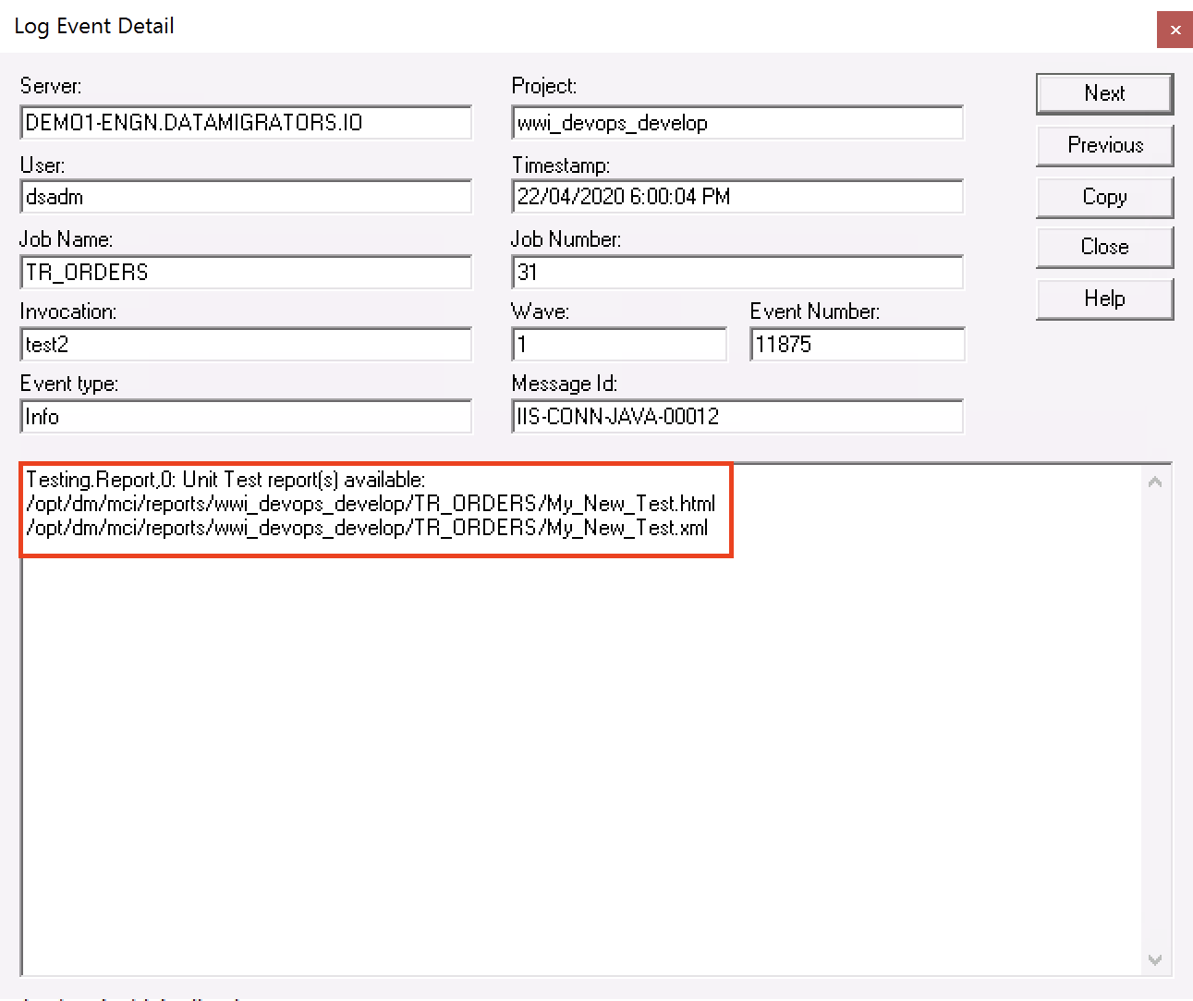Click inside the Server field
This screenshot has width=1193, height=1001.
(246, 123)
